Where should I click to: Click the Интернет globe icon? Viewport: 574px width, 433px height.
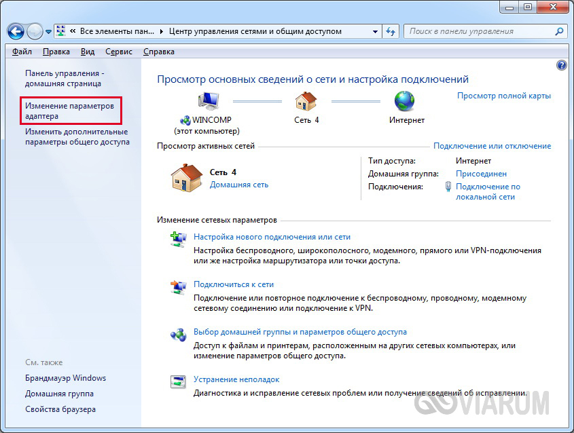(x=406, y=101)
